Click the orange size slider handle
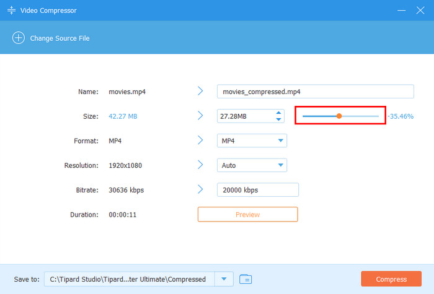Viewport: 434px width, 294px height. pos(339,116)
